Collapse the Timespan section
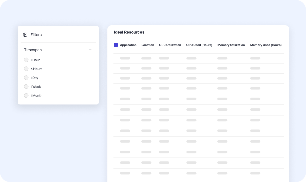Screen dimensions: 306x182 click(90, 50)
